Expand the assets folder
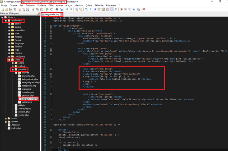 click(x=6, y=118)
